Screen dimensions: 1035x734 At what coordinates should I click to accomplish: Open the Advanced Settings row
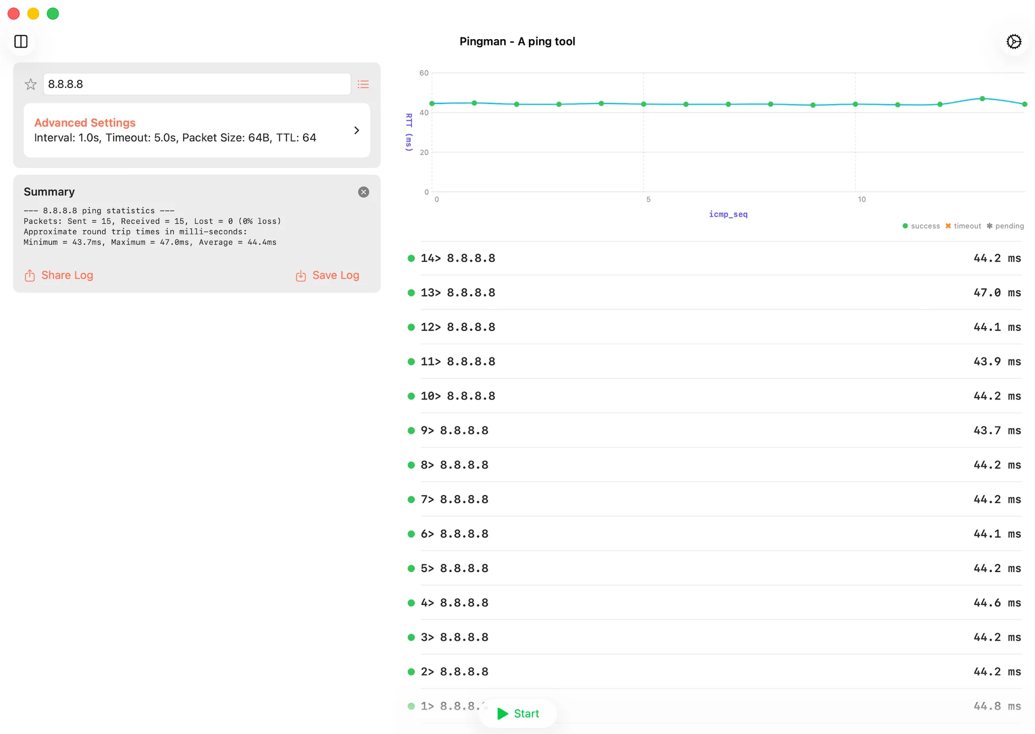(x=197, y=130)
